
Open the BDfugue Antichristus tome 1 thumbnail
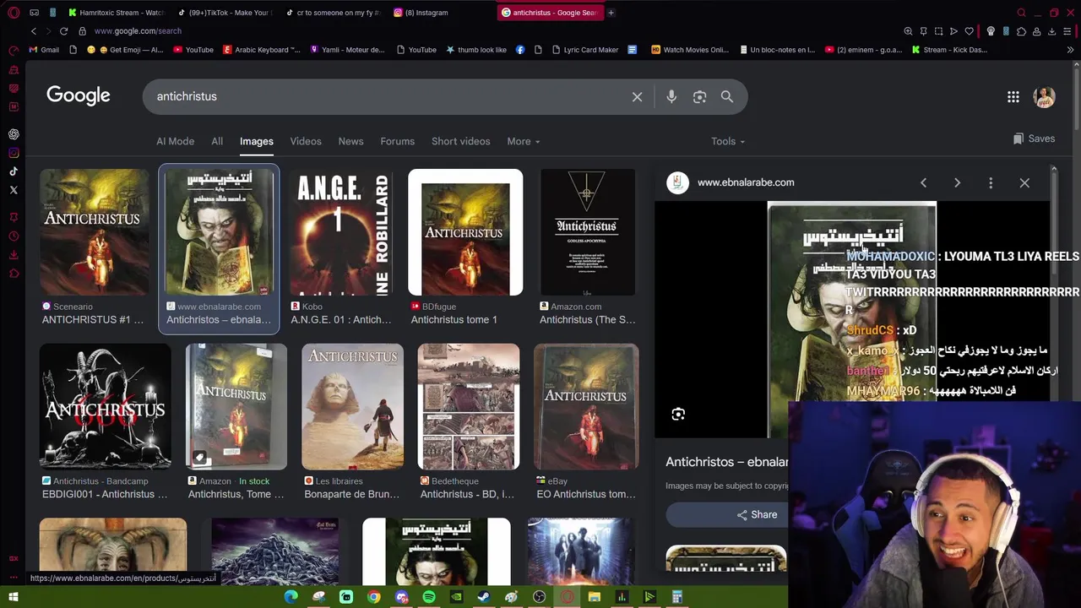click(465, 232)
